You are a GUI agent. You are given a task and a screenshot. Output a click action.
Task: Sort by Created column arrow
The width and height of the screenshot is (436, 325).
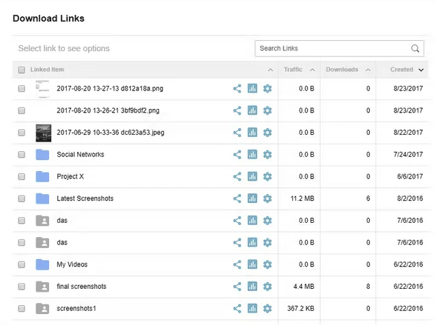pos(421,70)
